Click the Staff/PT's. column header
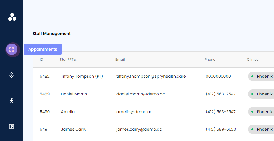 pyautogui.click(x=68, y=60)
